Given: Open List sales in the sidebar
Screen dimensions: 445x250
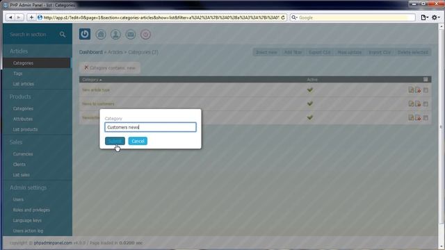Looking at the screenshot, I should coord(22,175).
